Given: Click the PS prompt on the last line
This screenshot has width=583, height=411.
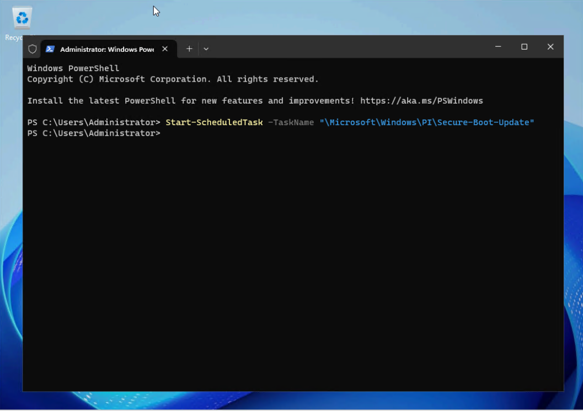Looking at the screenshot, I should coord(93,133).
